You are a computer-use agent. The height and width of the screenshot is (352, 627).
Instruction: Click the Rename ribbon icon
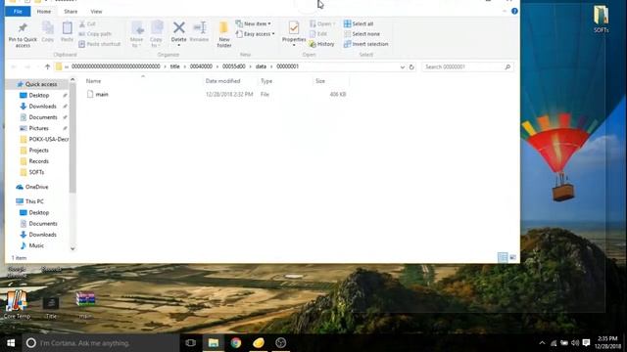199,32
